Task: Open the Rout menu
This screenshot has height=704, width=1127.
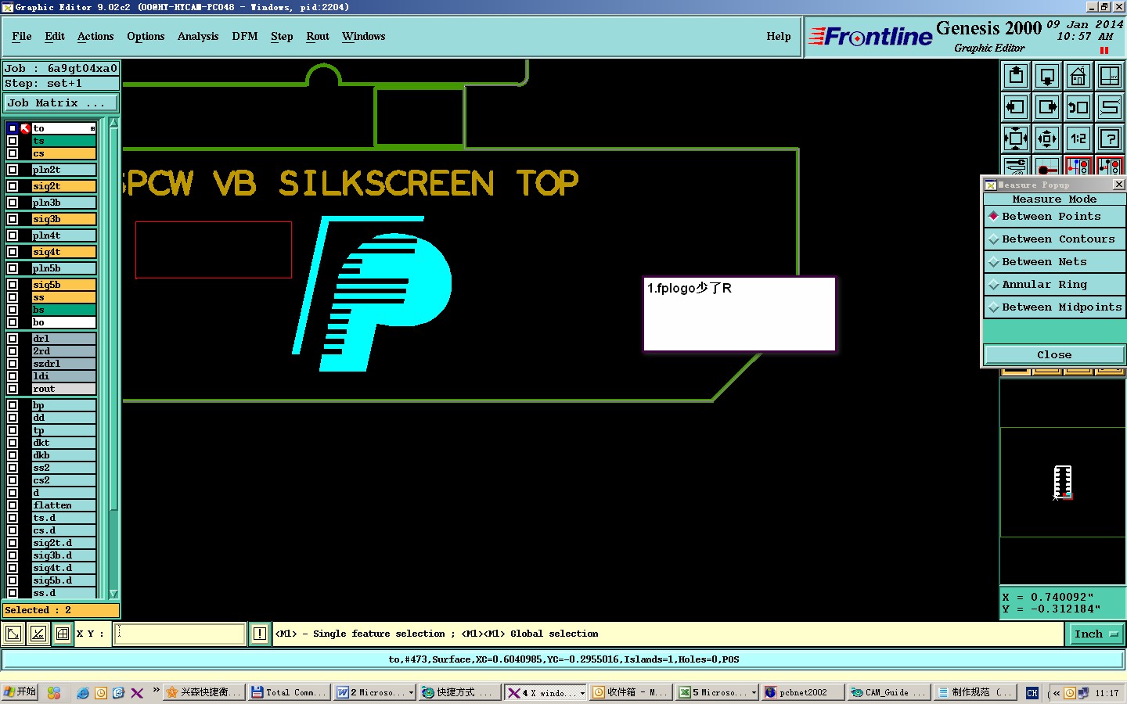Action: (x=318, y=37)
